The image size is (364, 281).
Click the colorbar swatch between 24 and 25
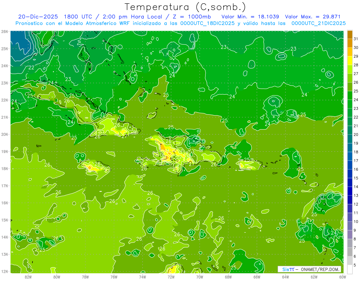pyautogui.click(x=350, y=95)
